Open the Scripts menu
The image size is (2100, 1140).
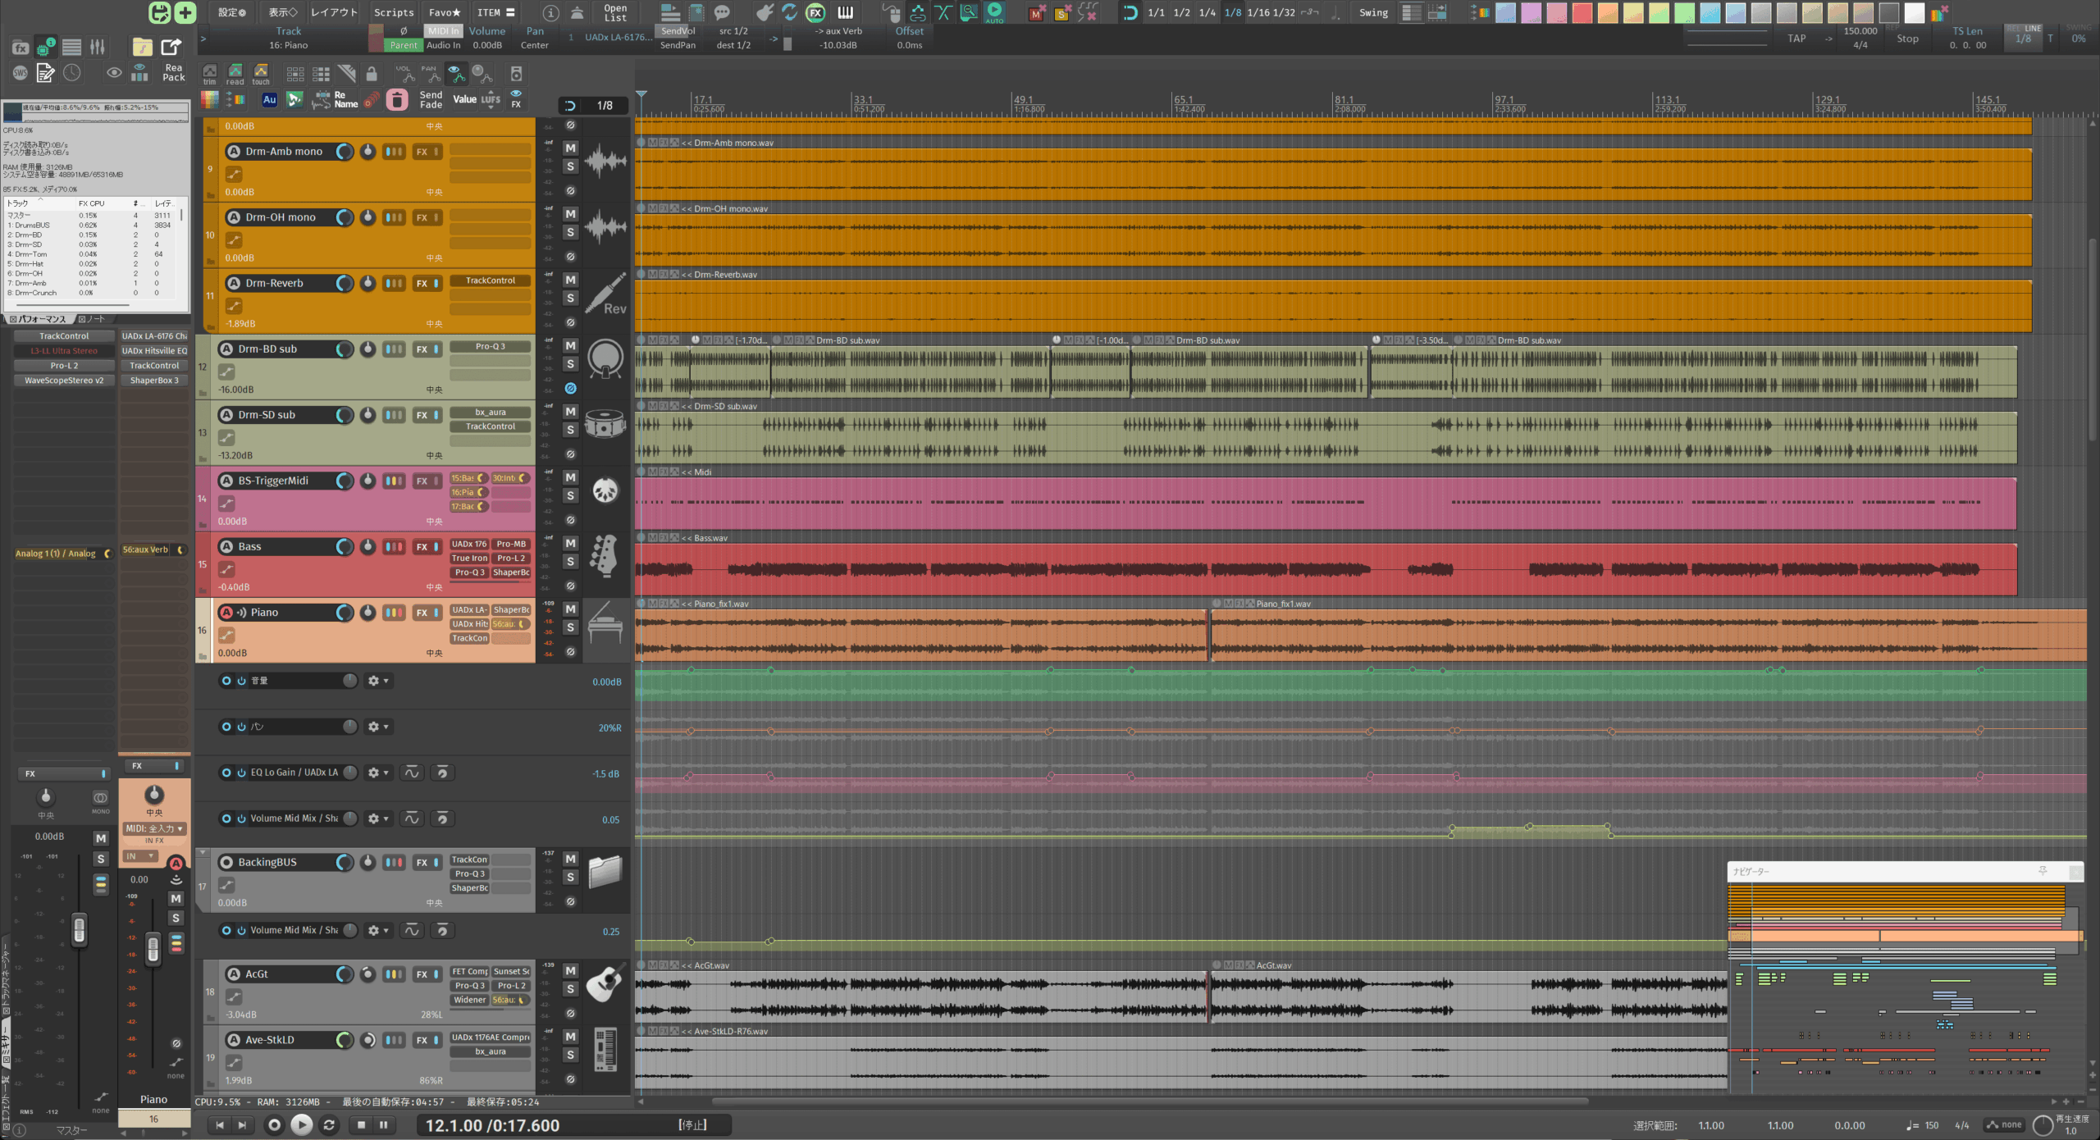[394, 12]
